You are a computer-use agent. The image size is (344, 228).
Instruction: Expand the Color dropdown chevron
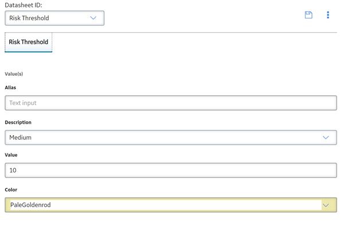[x=326, y=205]
